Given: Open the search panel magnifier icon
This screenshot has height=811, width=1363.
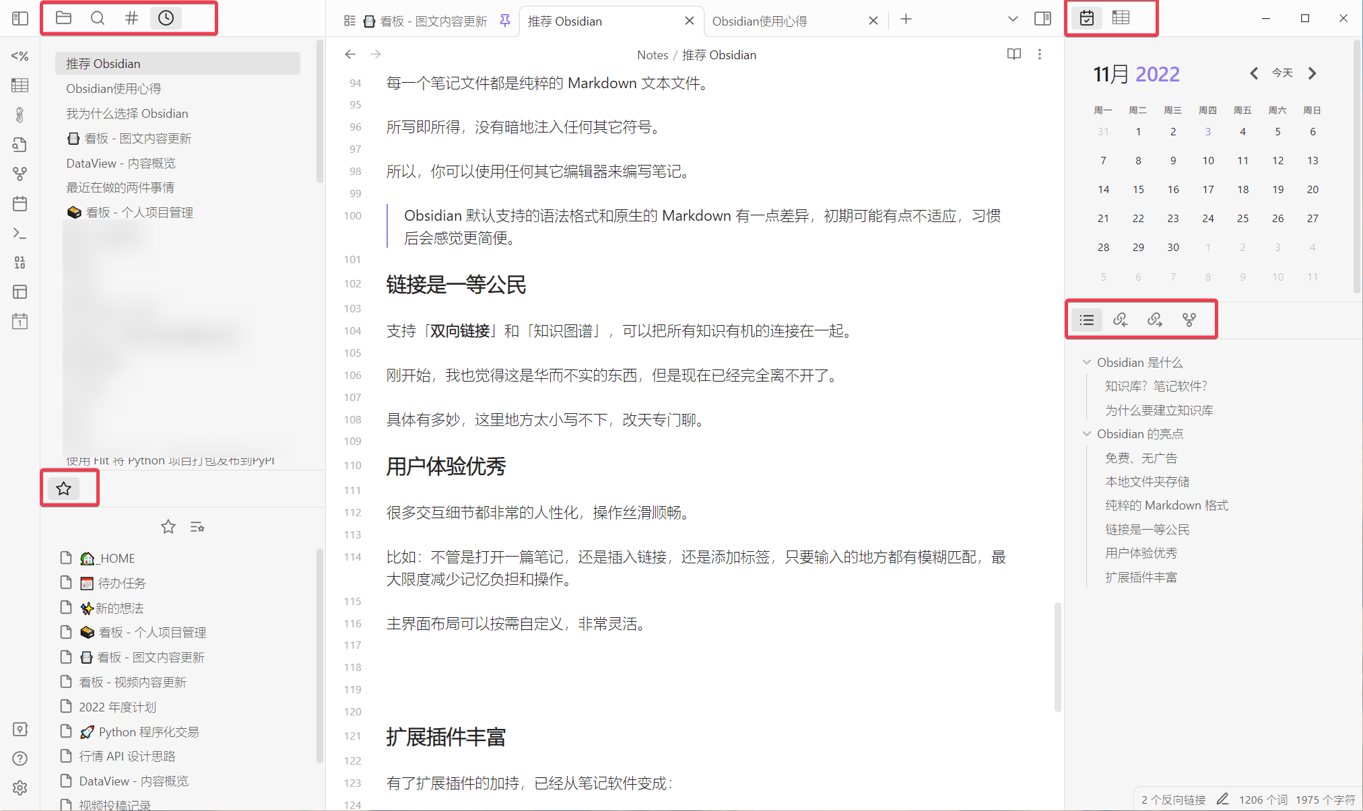Looking at the screenshot, I should 98,18.
